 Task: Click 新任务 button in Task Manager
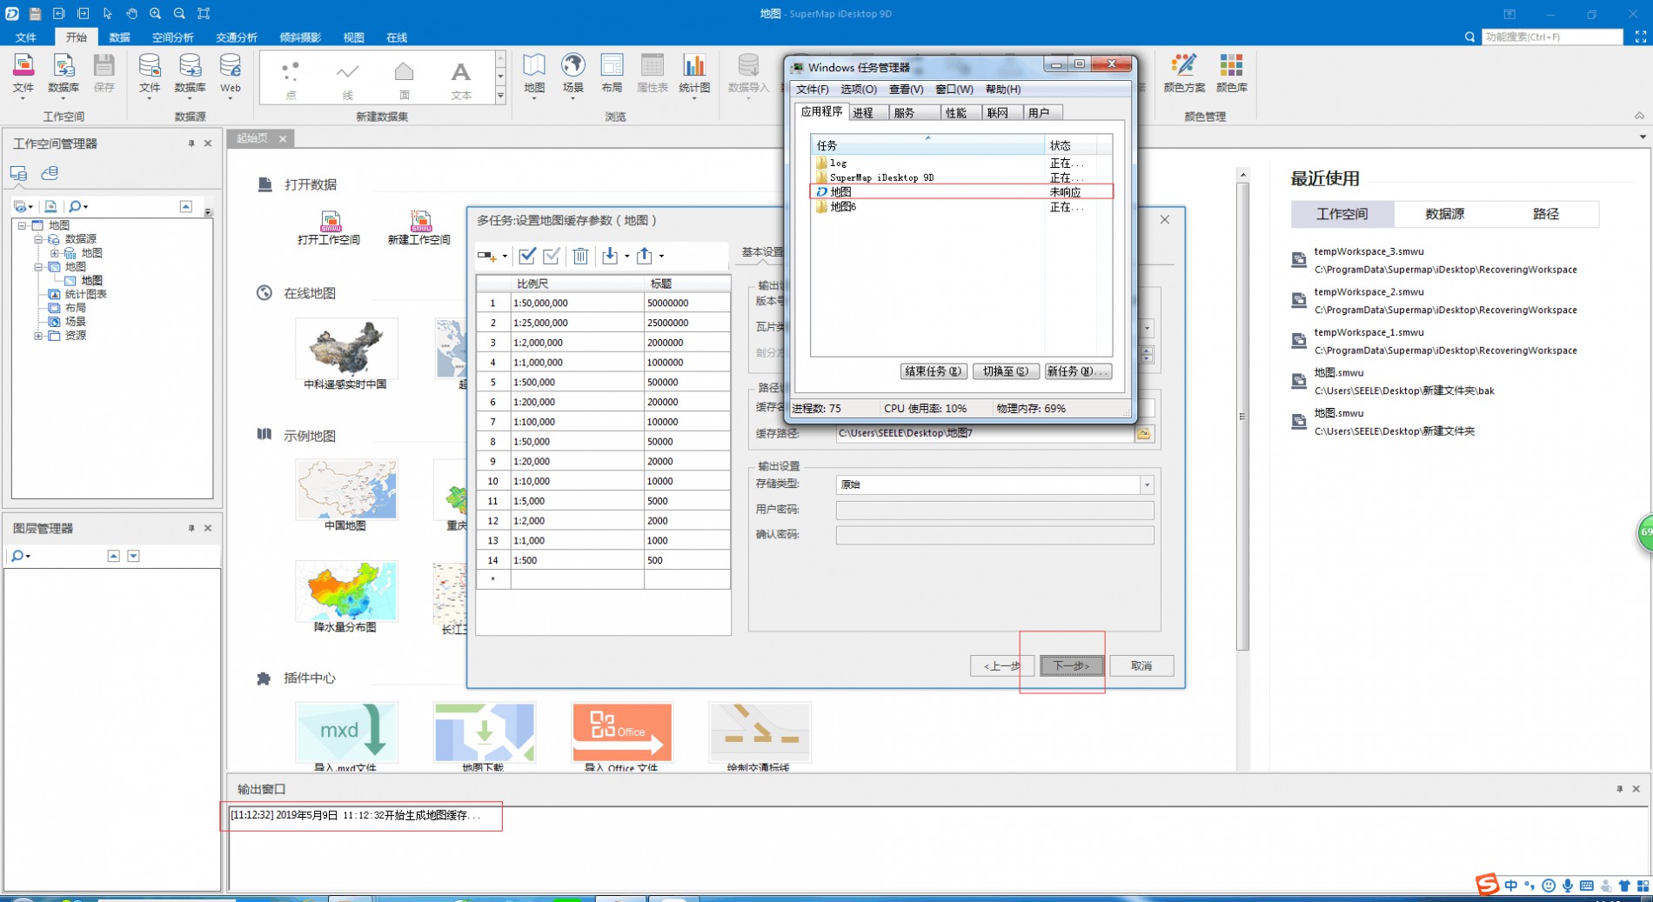[1078, 371]
